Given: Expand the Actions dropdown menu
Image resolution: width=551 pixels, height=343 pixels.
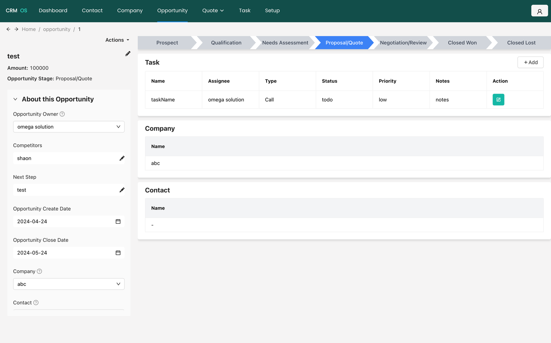Looking at the screenshot, I should click(117, 40).
